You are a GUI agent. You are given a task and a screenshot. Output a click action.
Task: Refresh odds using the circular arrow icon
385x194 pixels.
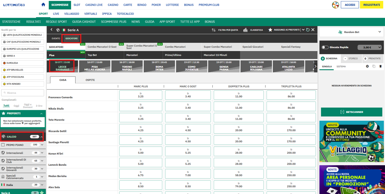point(308,30)
